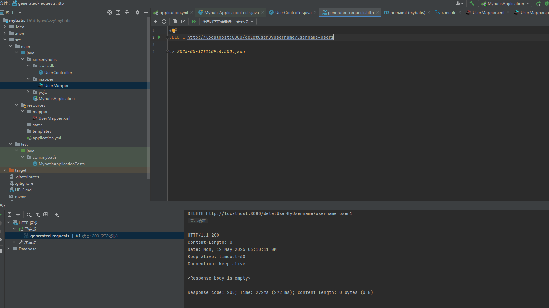Expand the Database node in Services

(8, 249)
